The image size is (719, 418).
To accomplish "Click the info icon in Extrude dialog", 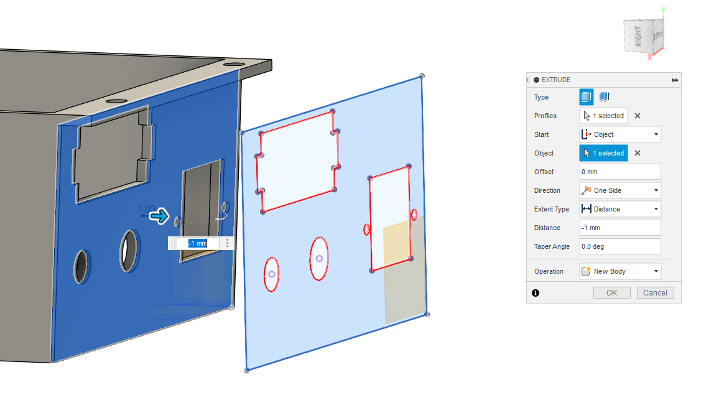I will pyautogui.click(x=536, y=293).
